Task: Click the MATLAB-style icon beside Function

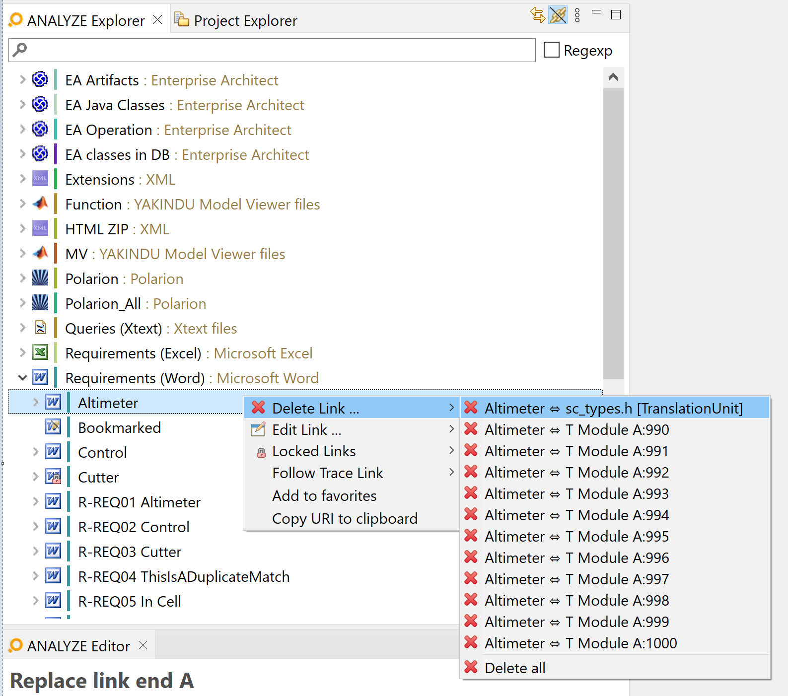Action: [x=40, y=203]
